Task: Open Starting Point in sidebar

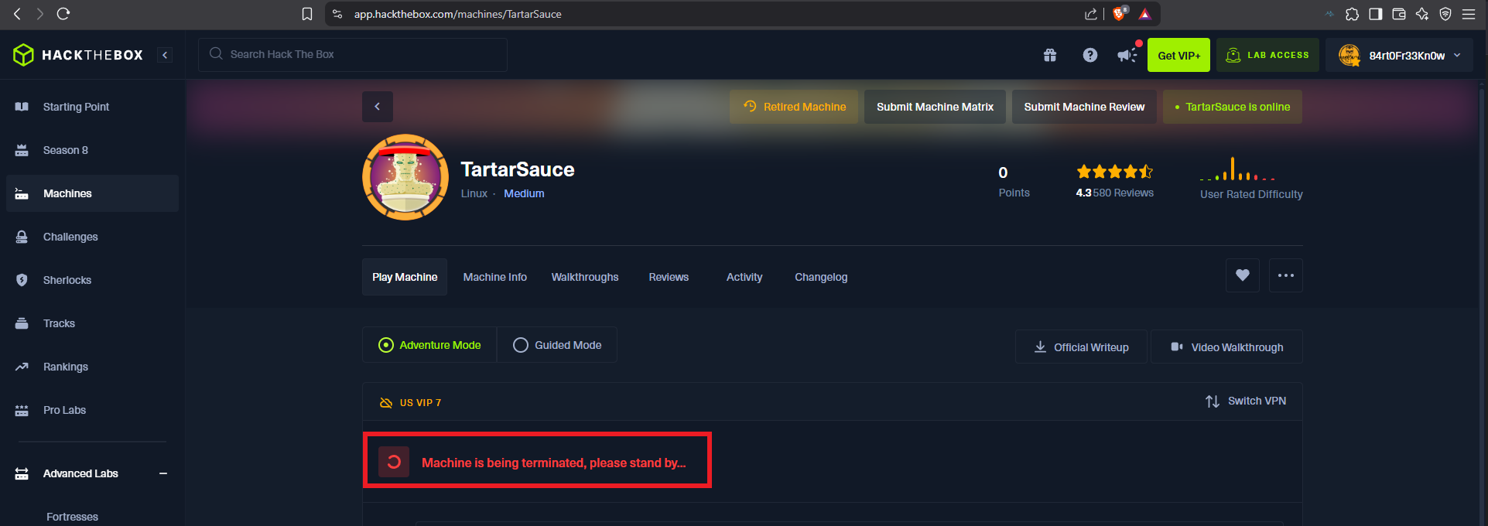Action: 92,107
